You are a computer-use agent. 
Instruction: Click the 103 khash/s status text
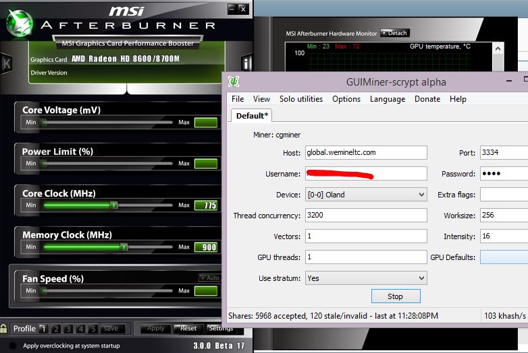coord(505,316)
